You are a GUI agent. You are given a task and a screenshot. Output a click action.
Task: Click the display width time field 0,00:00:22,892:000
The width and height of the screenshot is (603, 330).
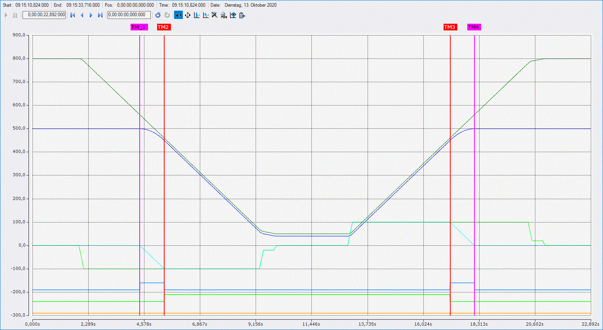[x=44, y=15]
